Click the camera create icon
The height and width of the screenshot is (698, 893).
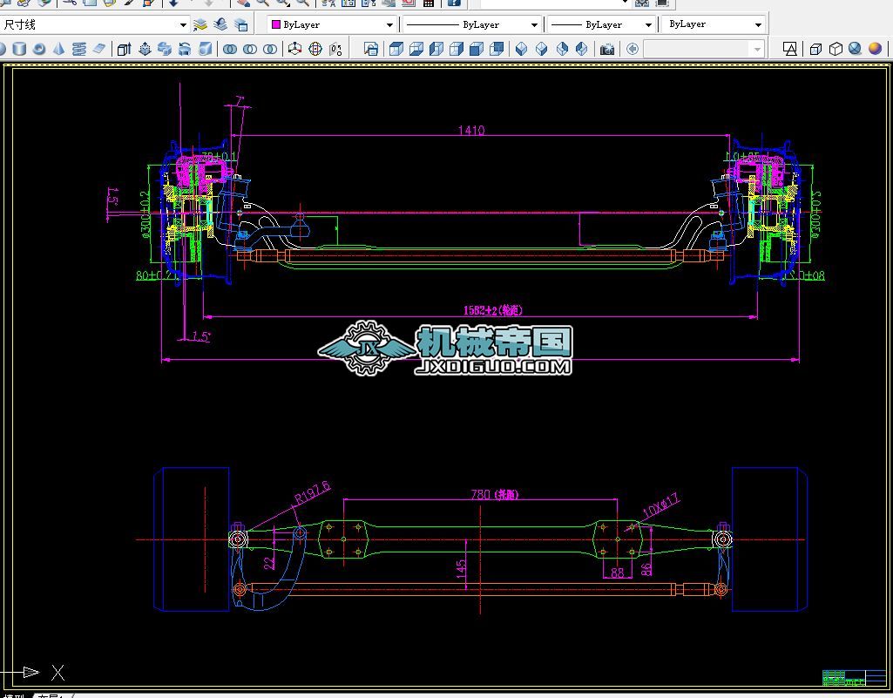(x=607, y=49)
